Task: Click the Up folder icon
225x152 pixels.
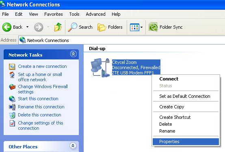Action: click(x=58, y=27)
